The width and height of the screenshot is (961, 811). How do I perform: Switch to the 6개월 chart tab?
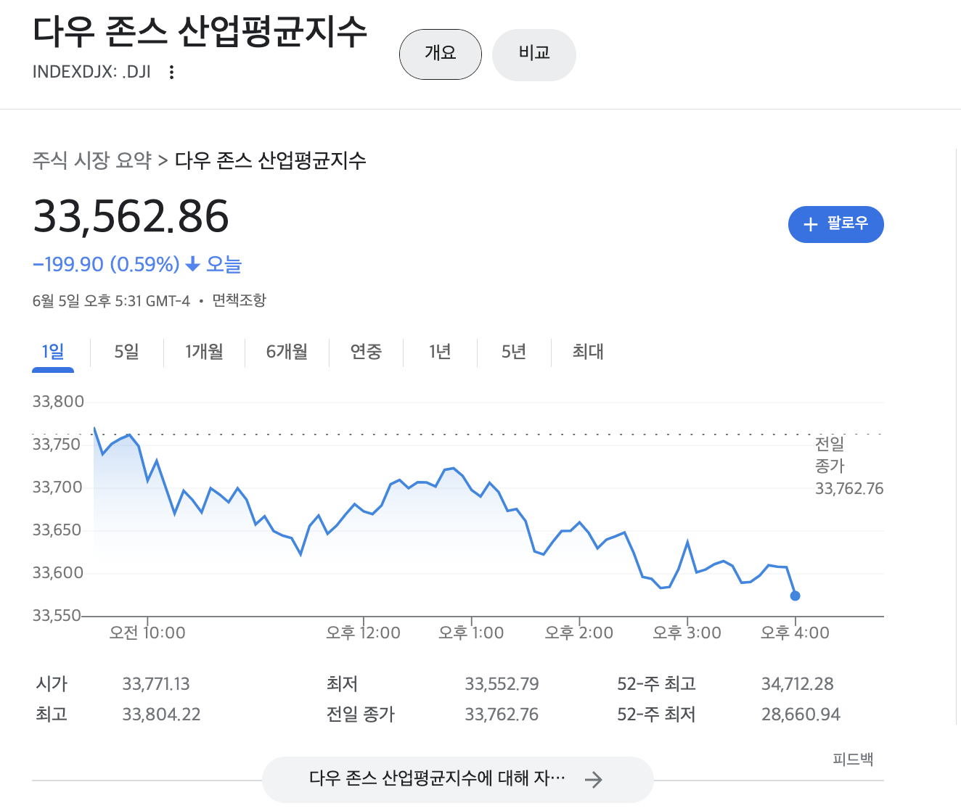click(287, 352)
